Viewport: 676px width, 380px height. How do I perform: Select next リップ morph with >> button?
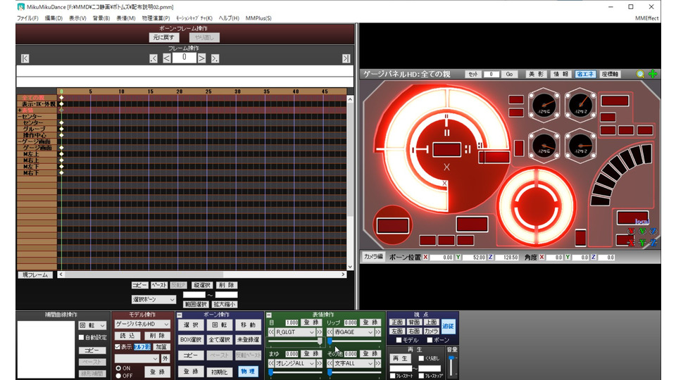point(377,332)
